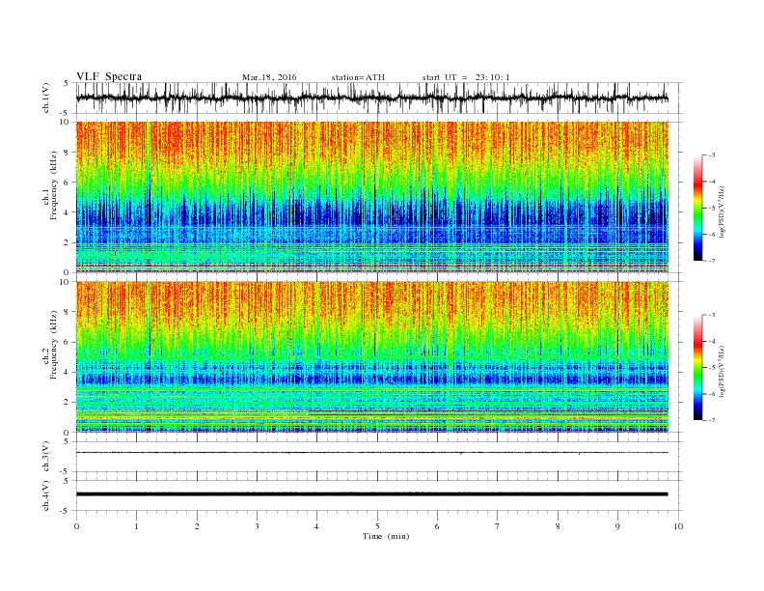The height and width of the screenshot is (591, 764).
Task: Click the color scale bar beside ch.2 spectrogram
Action: pyautogui.click(x=697, y=367)
